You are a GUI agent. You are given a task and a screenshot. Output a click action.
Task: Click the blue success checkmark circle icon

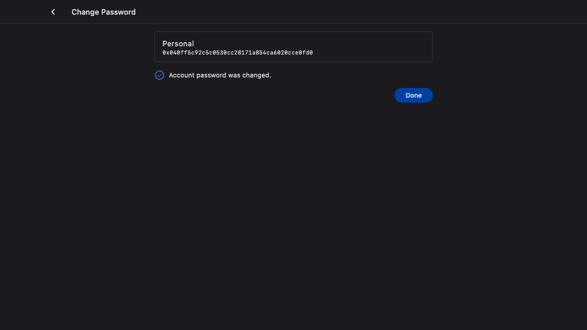click(x=160, y=75)
